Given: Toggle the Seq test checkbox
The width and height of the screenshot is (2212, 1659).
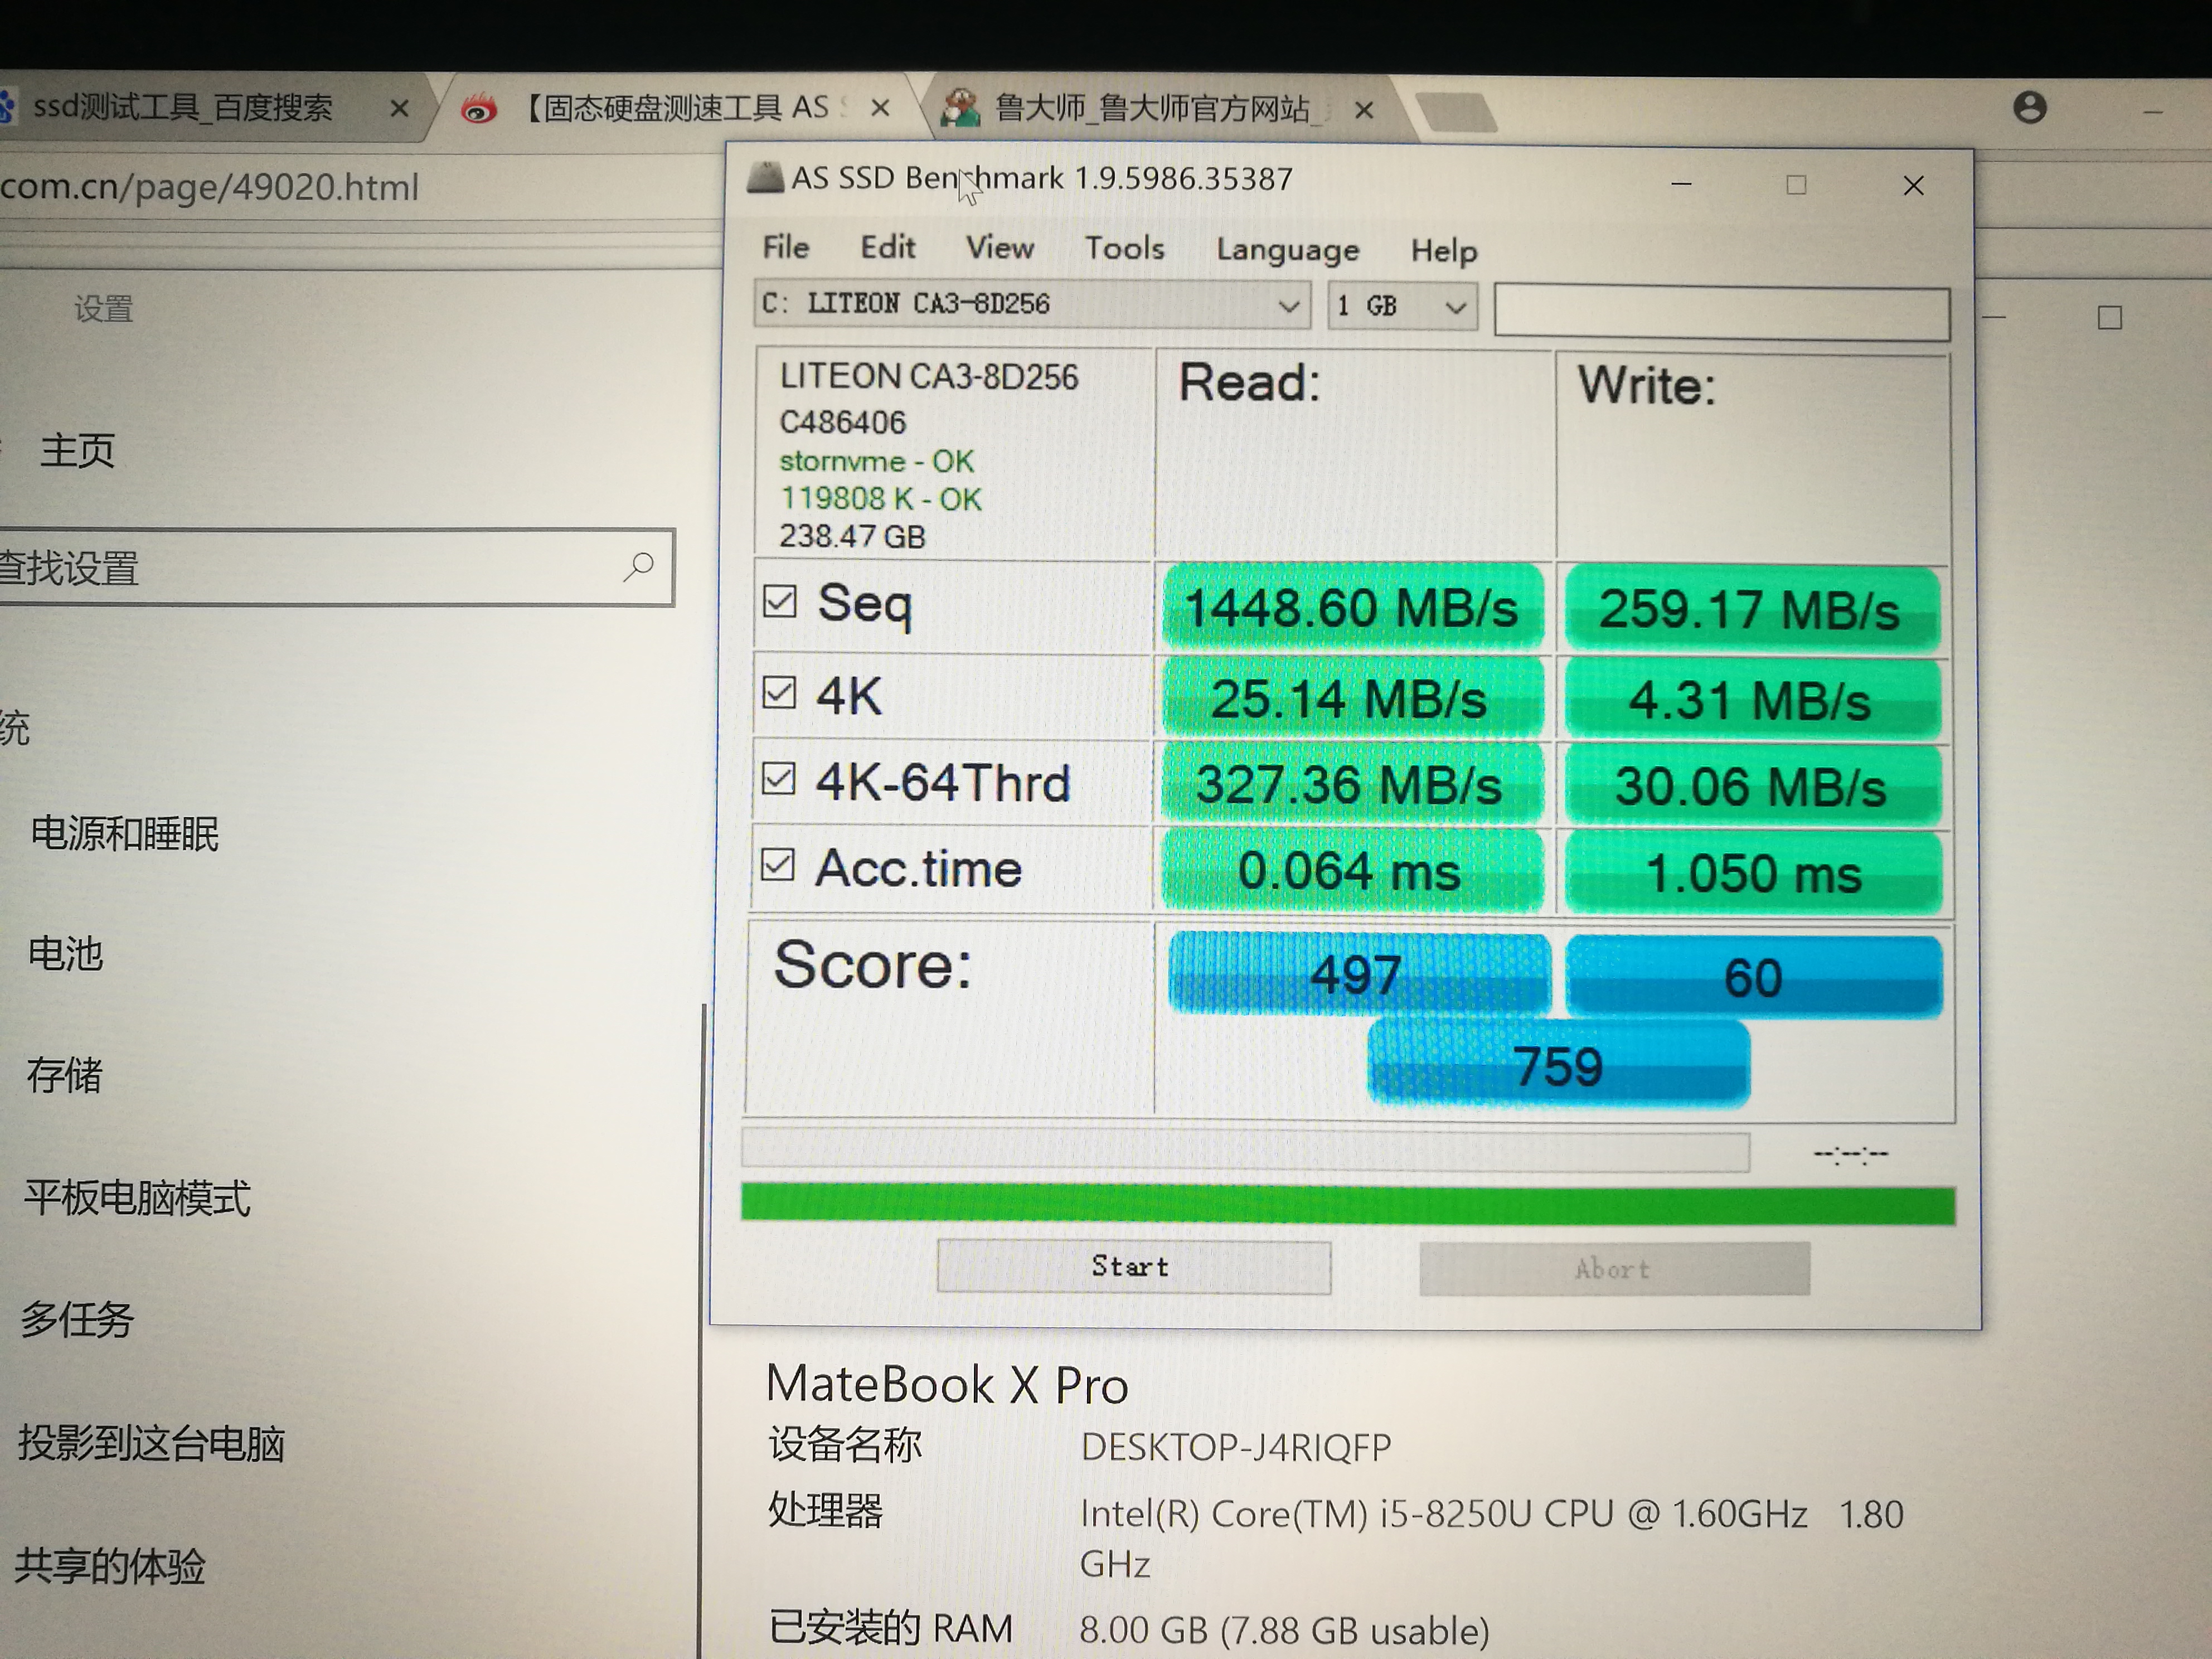Looking at the screenshot, I should (779, 601).
